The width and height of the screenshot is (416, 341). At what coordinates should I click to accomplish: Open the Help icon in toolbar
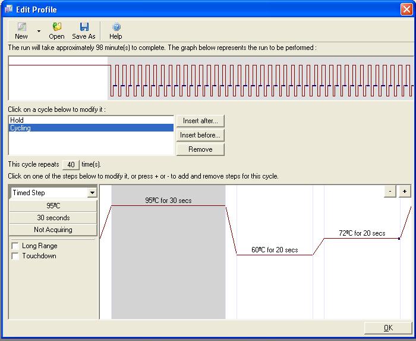click(116, 27)
